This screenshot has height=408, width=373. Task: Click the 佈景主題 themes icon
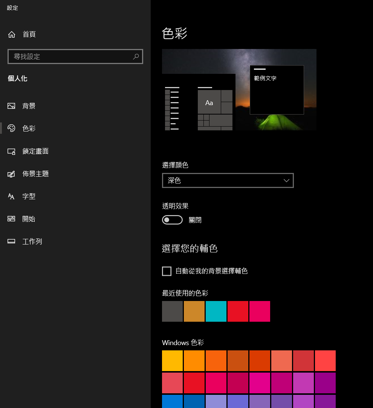click(x=11, y=174)
